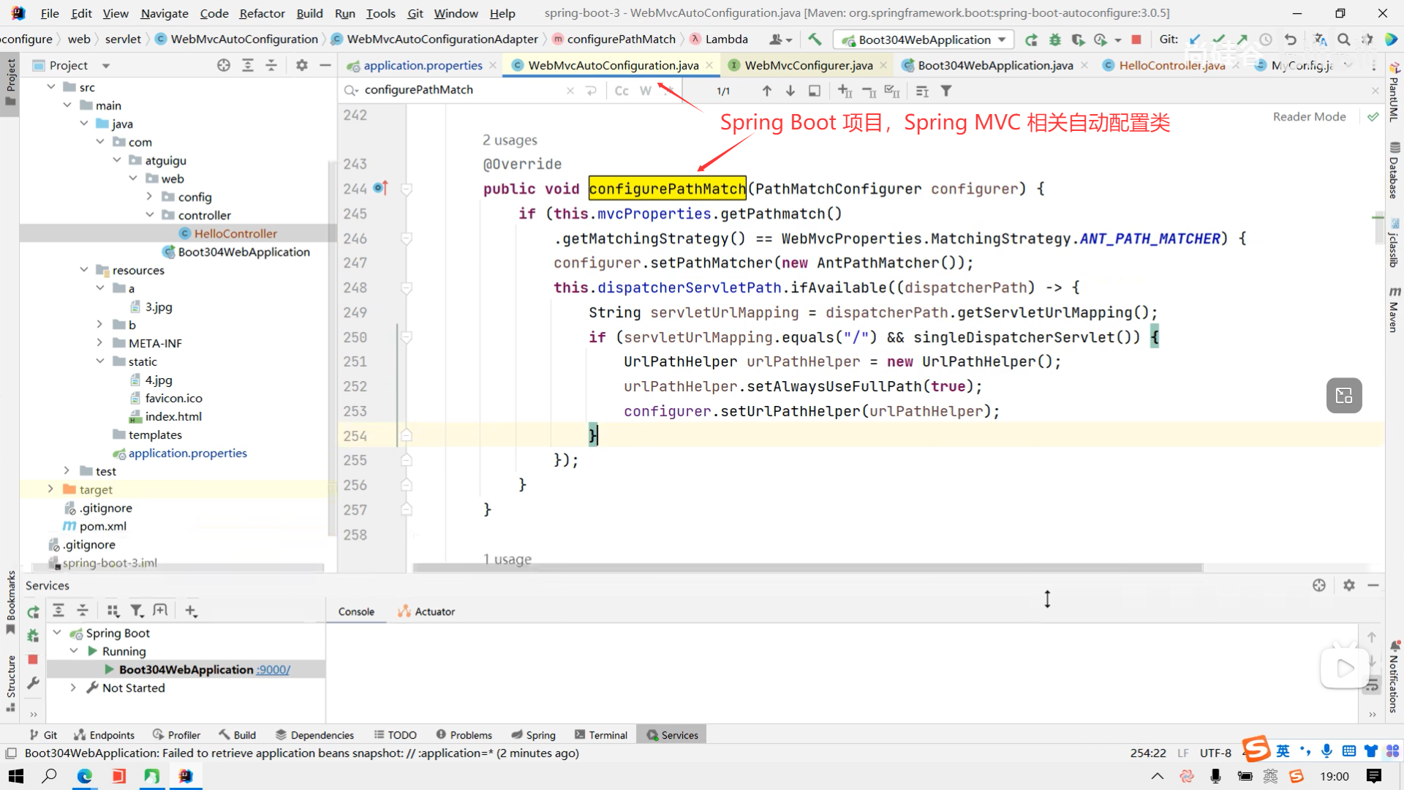Click Git Push arrow icon
The height and width of the screenshot is (790, 1404).
pos(1242,39)
